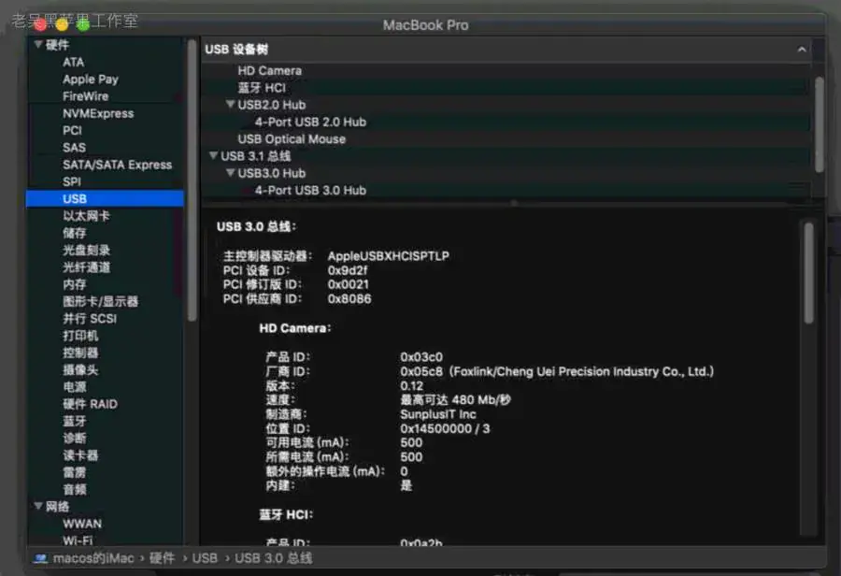Select 摄像头 in the sidebar
Viewport: 841px width, 576px height.
(x=80, y=370)
